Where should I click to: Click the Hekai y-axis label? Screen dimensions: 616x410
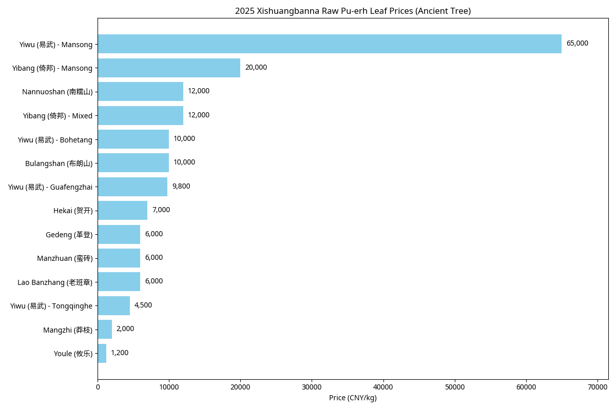pyautogui.click(x=73, y=211)
